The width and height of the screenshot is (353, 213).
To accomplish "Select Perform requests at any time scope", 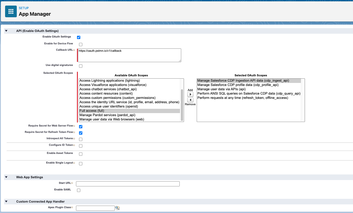I will (249, 98).
